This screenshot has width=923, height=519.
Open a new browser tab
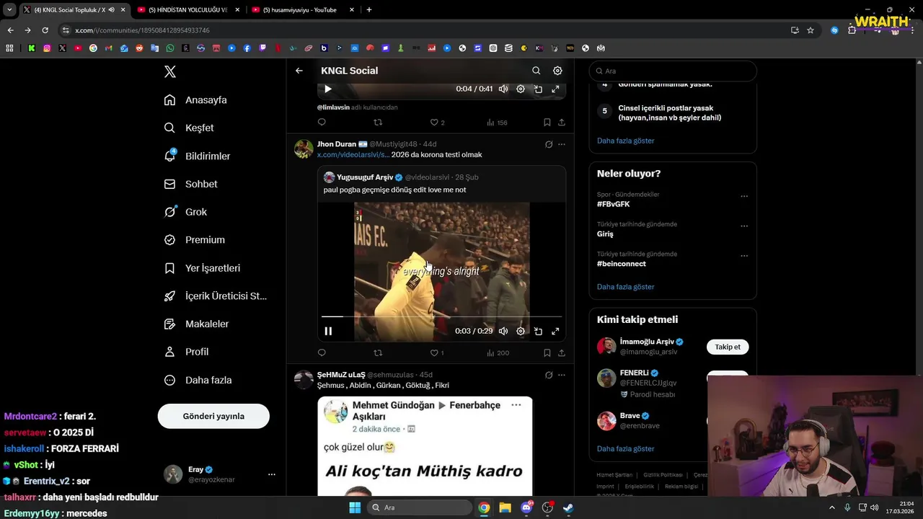tap(369, 10)
